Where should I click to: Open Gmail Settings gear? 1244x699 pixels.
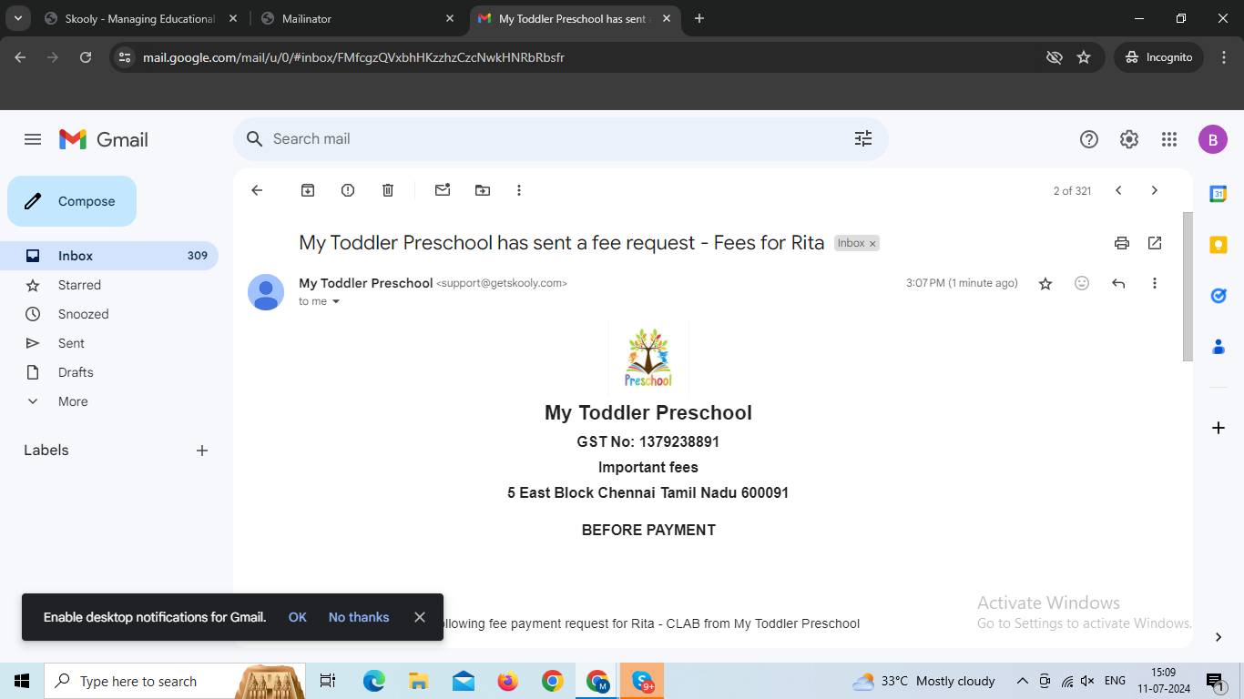tap(1129, 139)
